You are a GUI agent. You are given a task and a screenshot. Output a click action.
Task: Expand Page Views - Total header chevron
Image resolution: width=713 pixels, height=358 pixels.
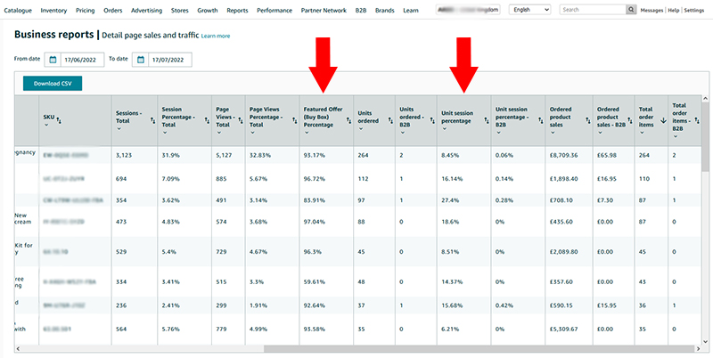point(218,133)
